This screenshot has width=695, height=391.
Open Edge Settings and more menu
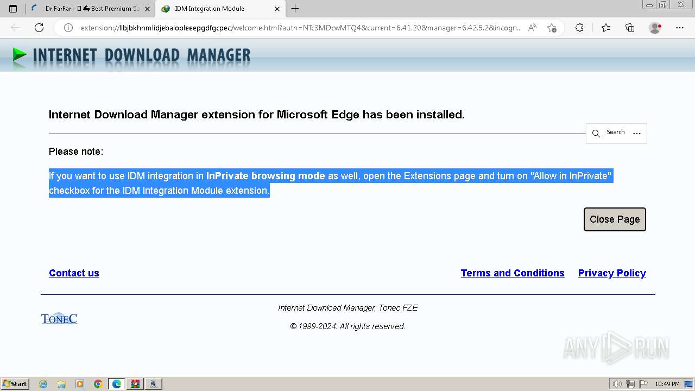tap(680, 28)
